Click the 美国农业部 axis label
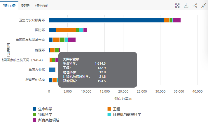 click(37, 70)
